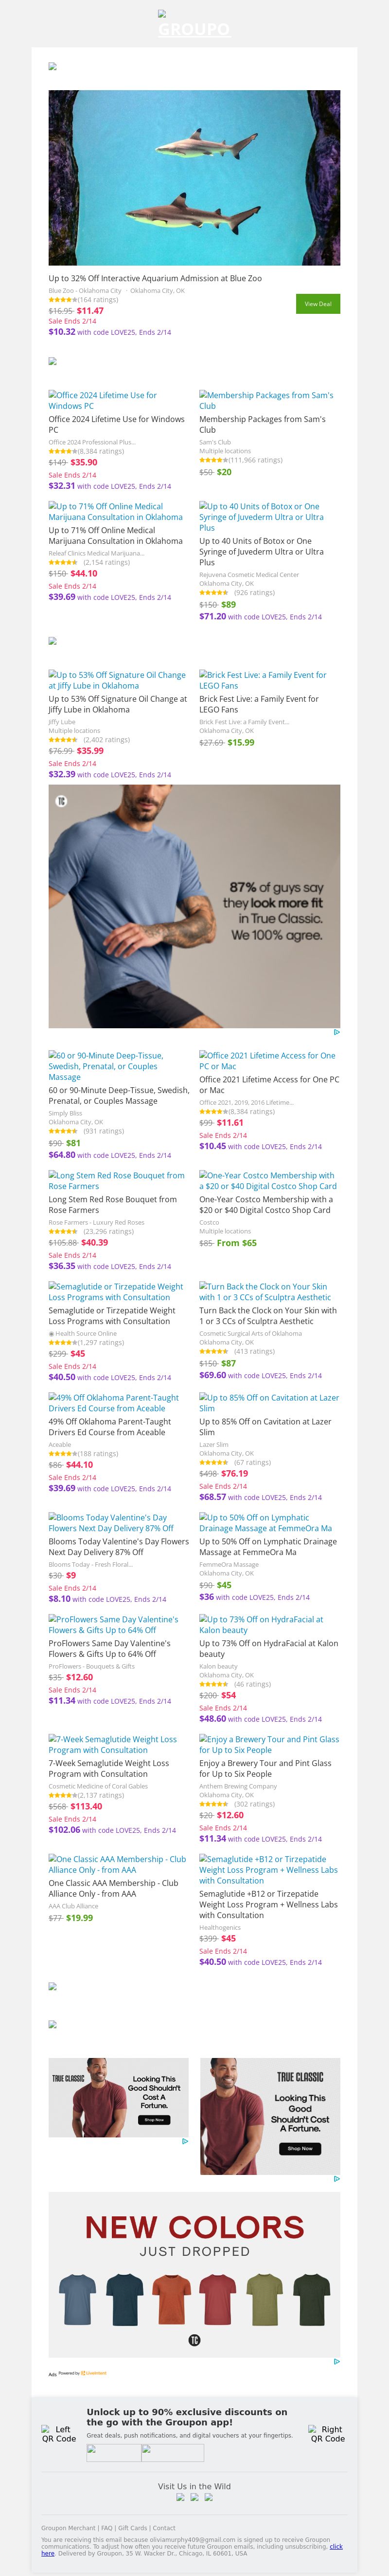The width and height of the screenshot is (389, 2576).
Task: Click the Groupon logo in the header
Action: click(194, 27)
